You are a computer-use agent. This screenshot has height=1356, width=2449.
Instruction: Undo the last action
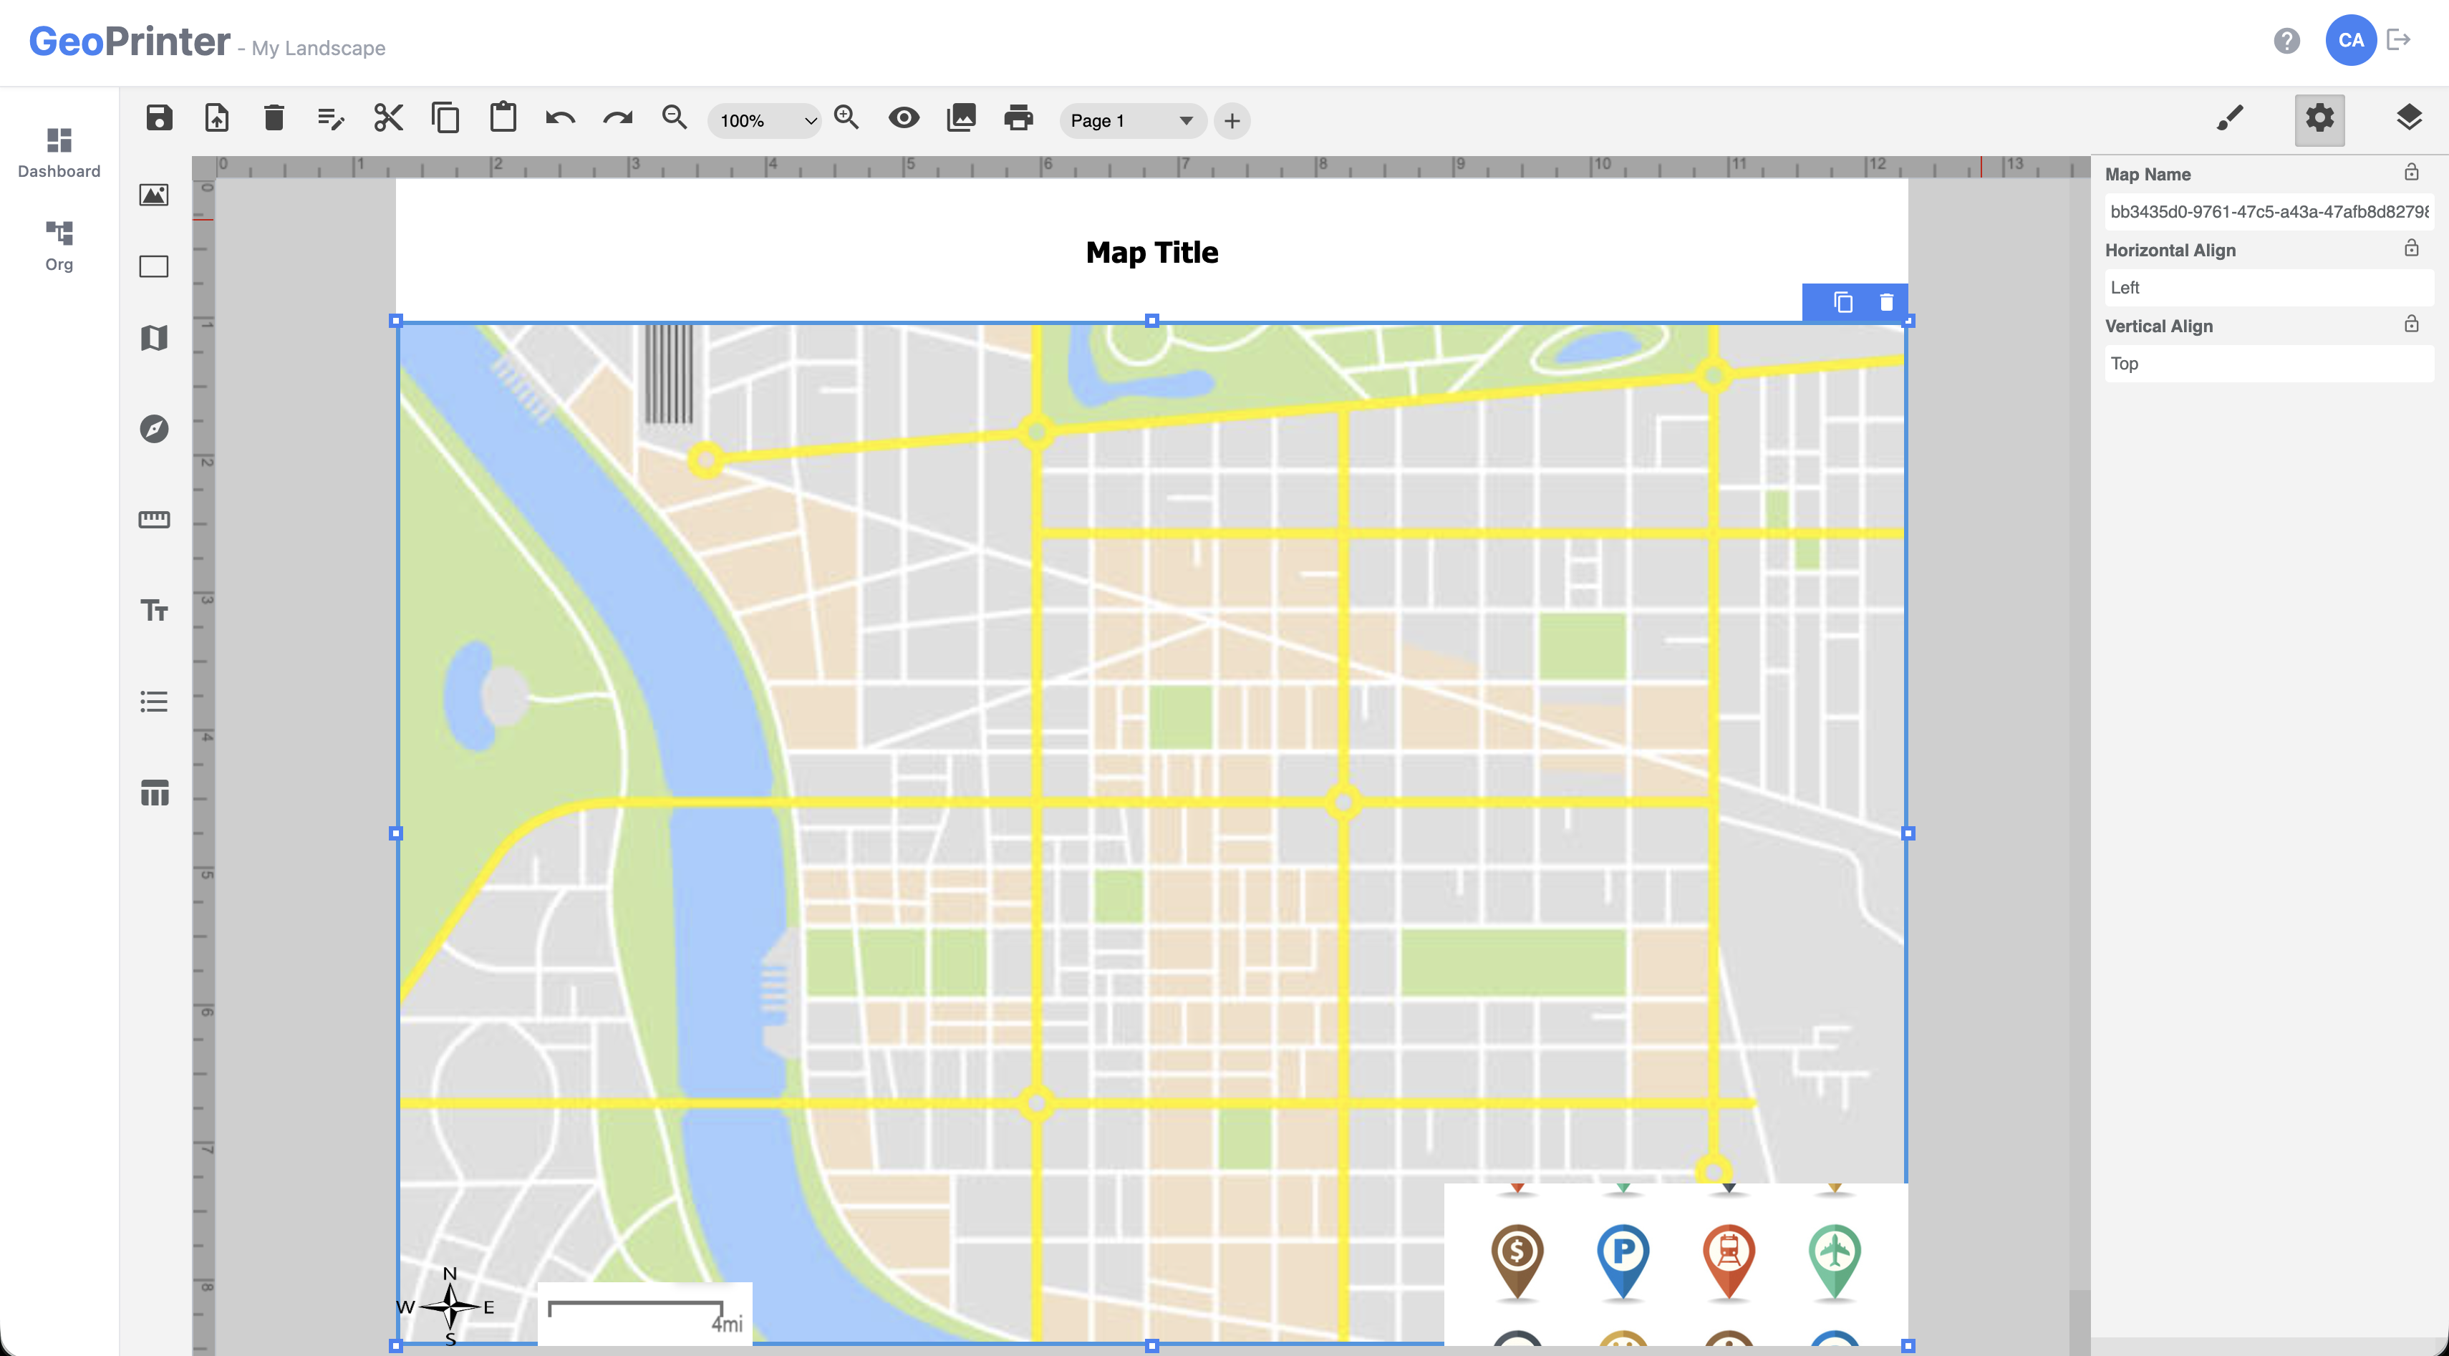(561, 119)
